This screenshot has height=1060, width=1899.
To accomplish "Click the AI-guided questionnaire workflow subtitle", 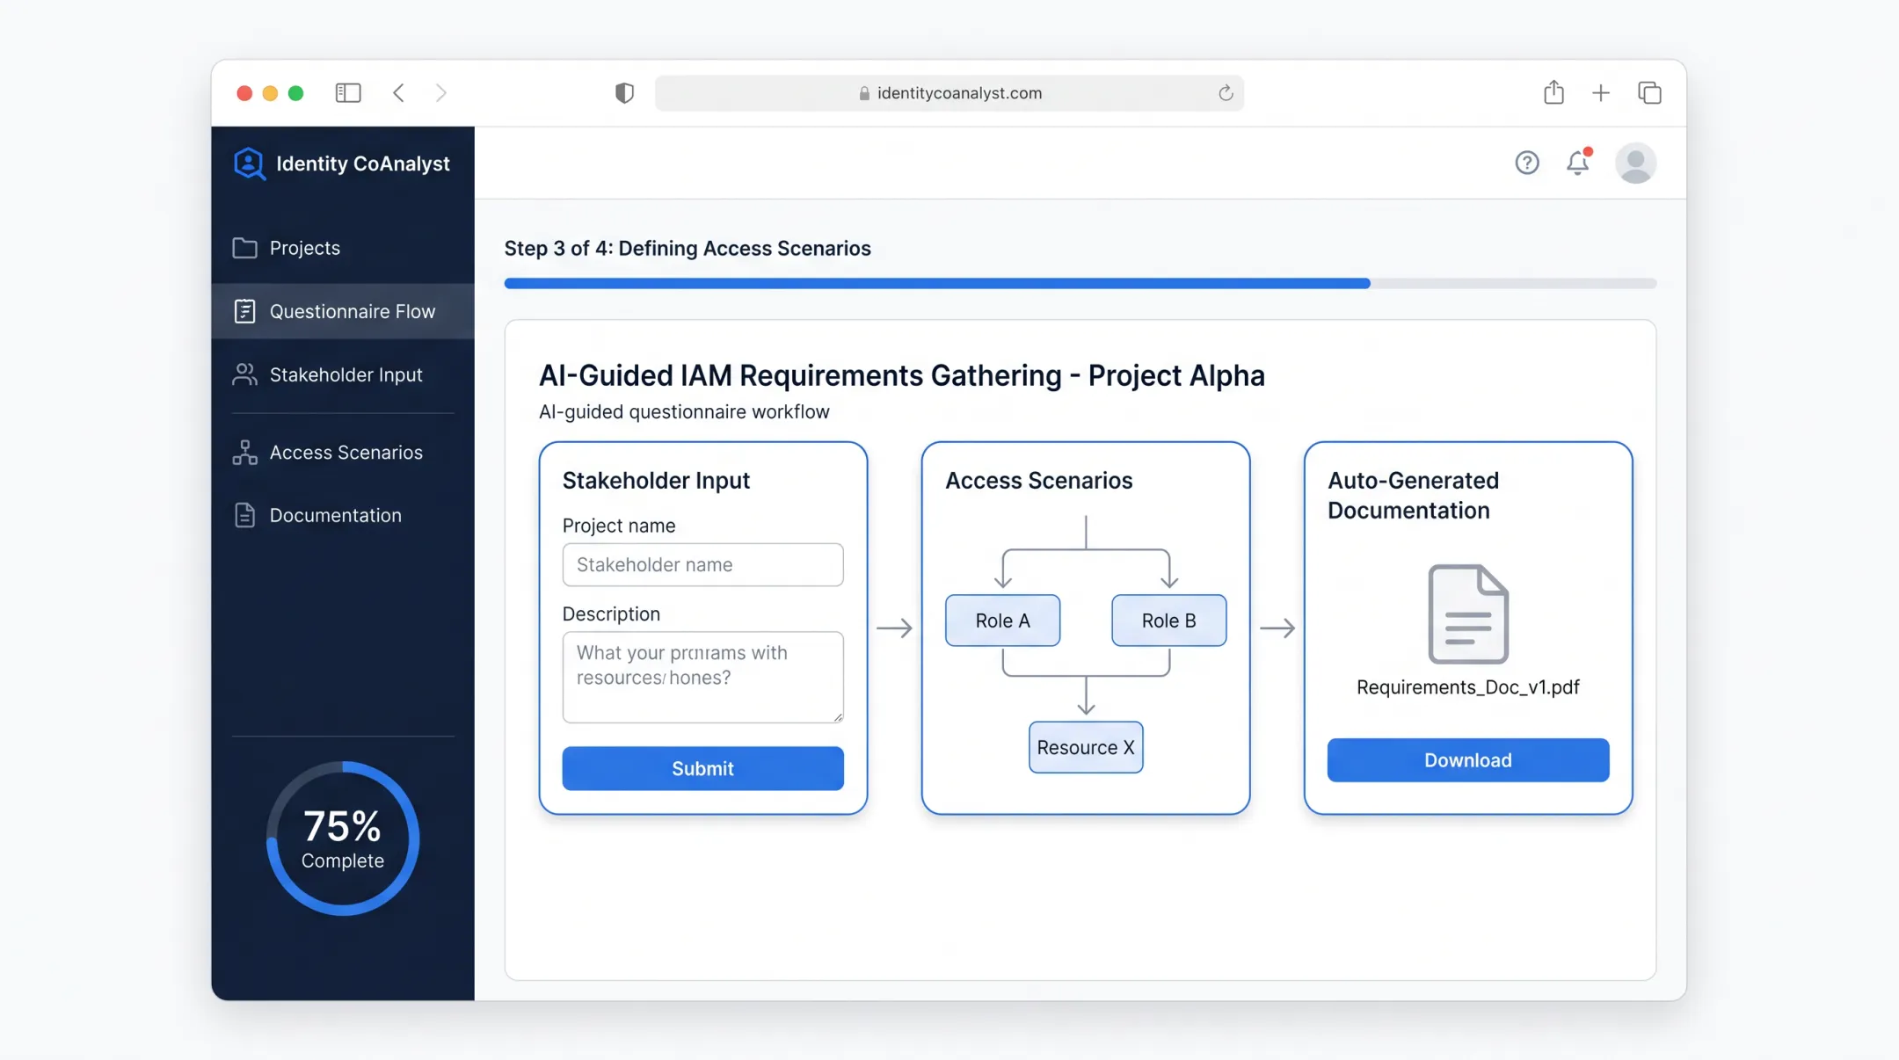I will 684,412.
